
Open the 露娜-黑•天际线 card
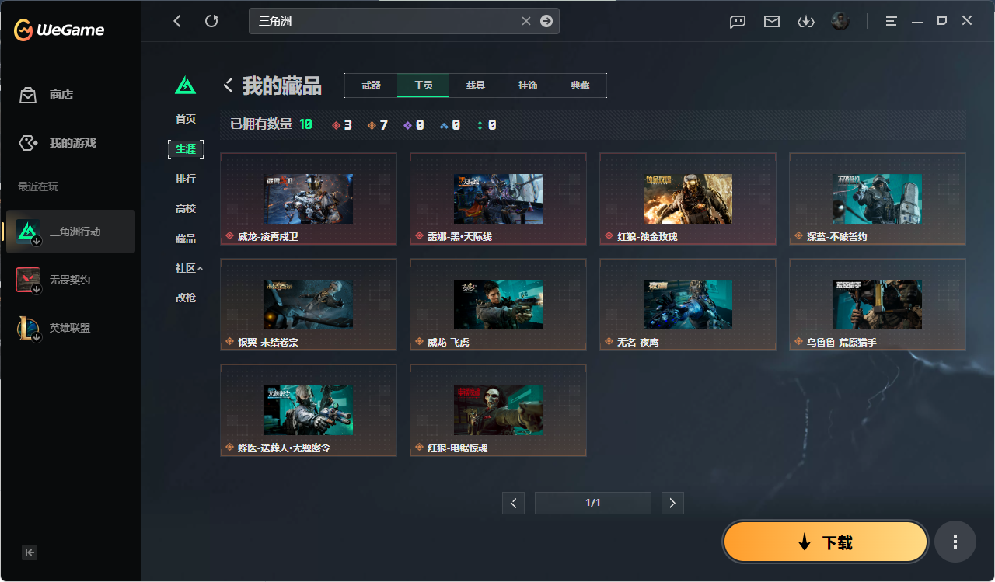[x=498, y=198]
